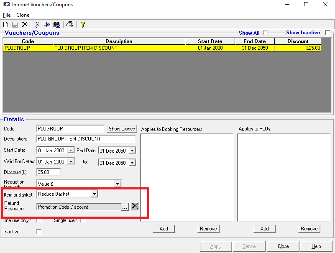335x253 pixels.
Task: Open Valid For Dates start dropdown
Action: point(71,161)
